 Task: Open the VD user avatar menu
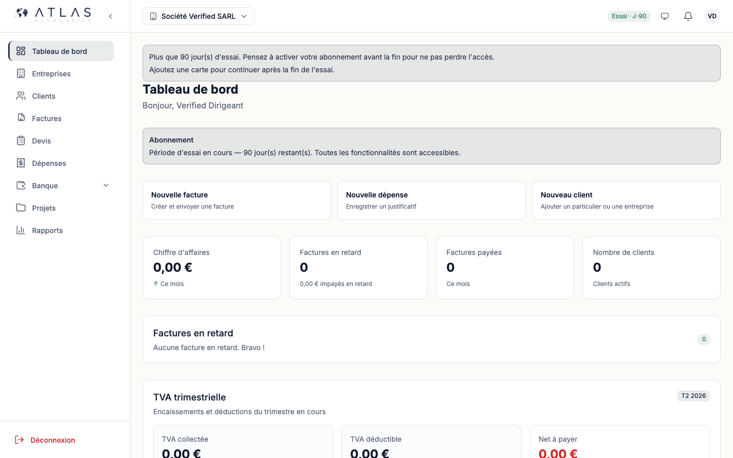pos(712,16)
